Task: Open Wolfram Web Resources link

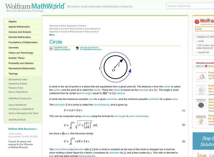Action: pyautogui.click(x=23, y=129)
